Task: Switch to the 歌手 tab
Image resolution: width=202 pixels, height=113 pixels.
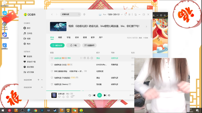Action: pyautogui.click(x=93, y=37)
